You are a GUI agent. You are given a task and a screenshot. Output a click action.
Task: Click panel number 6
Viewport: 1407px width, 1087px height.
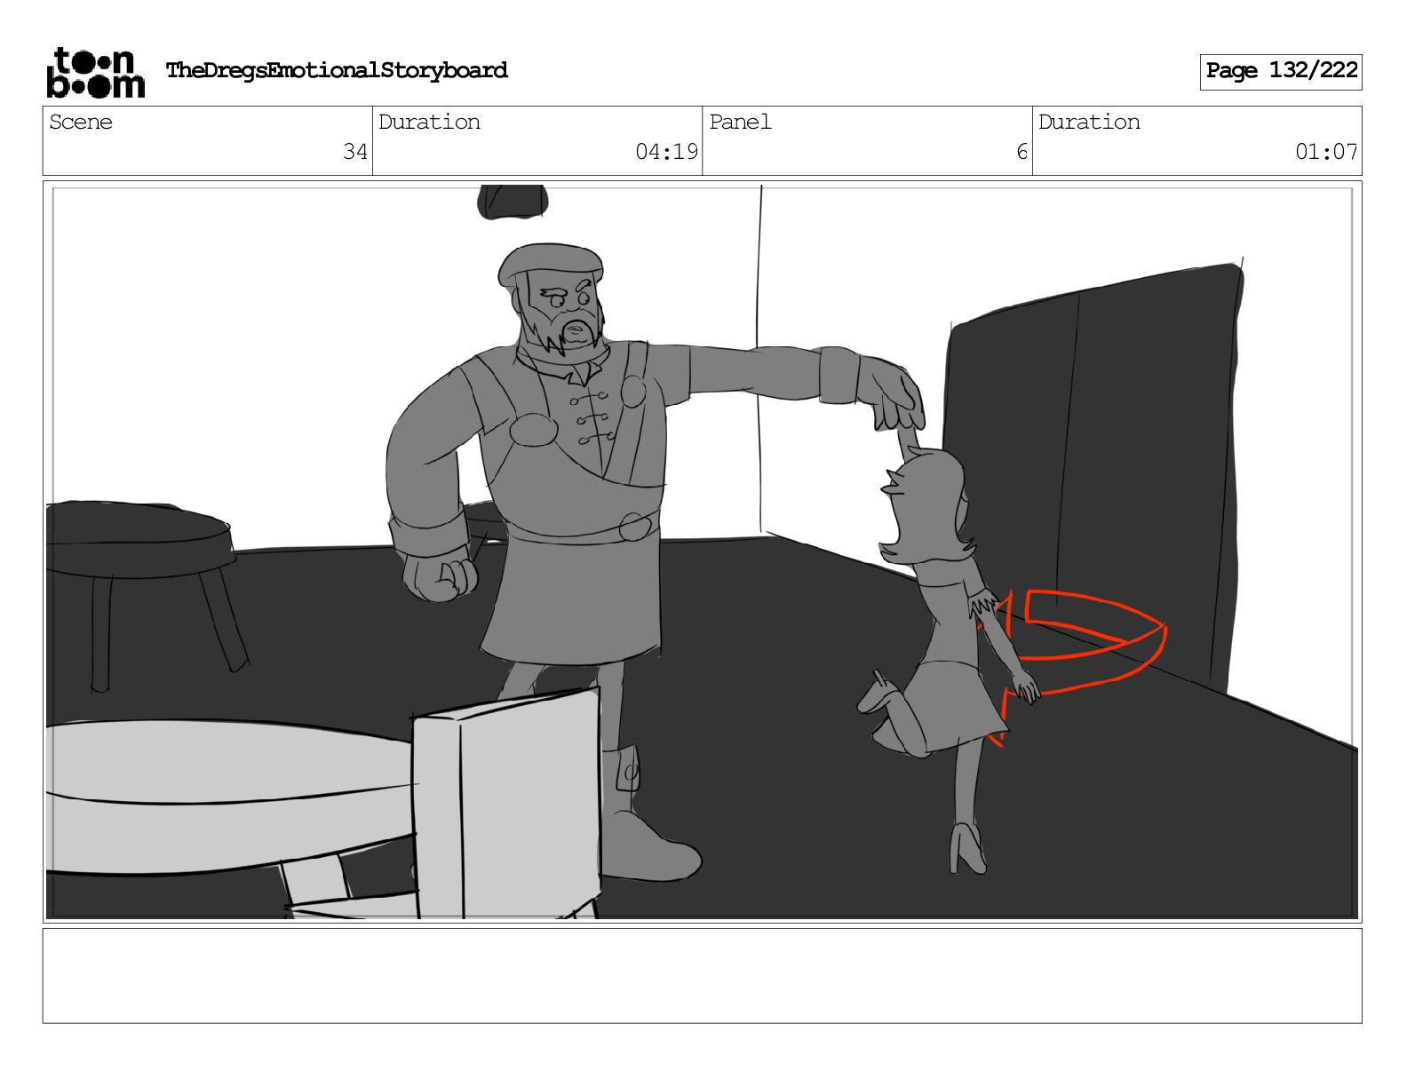[1021, 152]
